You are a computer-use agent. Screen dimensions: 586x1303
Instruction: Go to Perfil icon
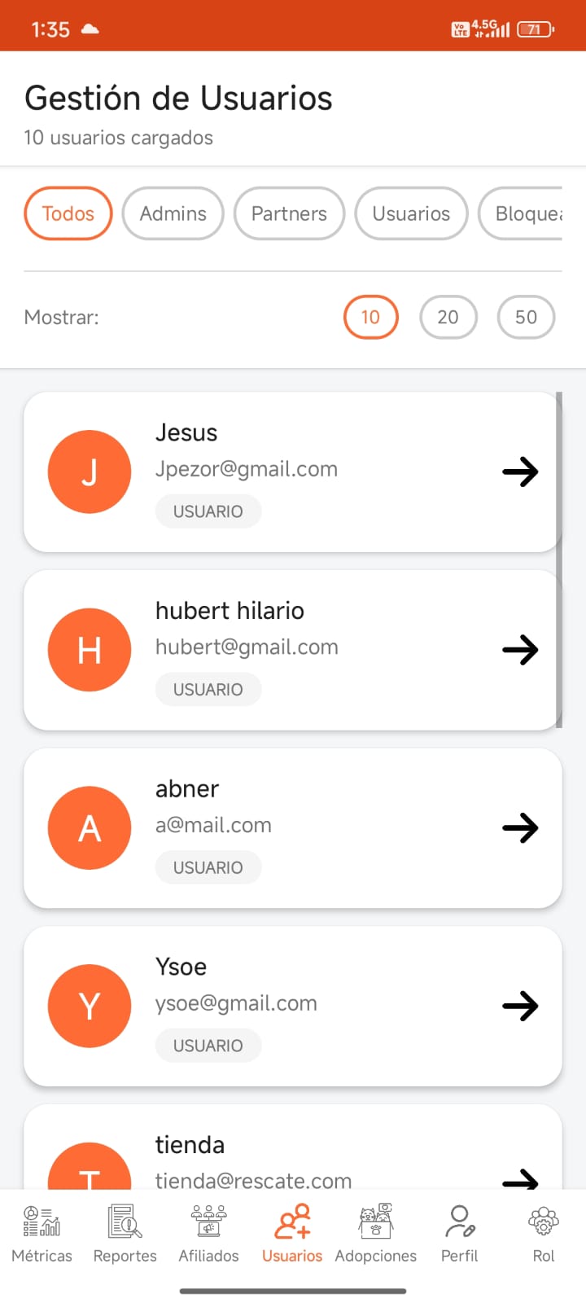point(460,1222)
